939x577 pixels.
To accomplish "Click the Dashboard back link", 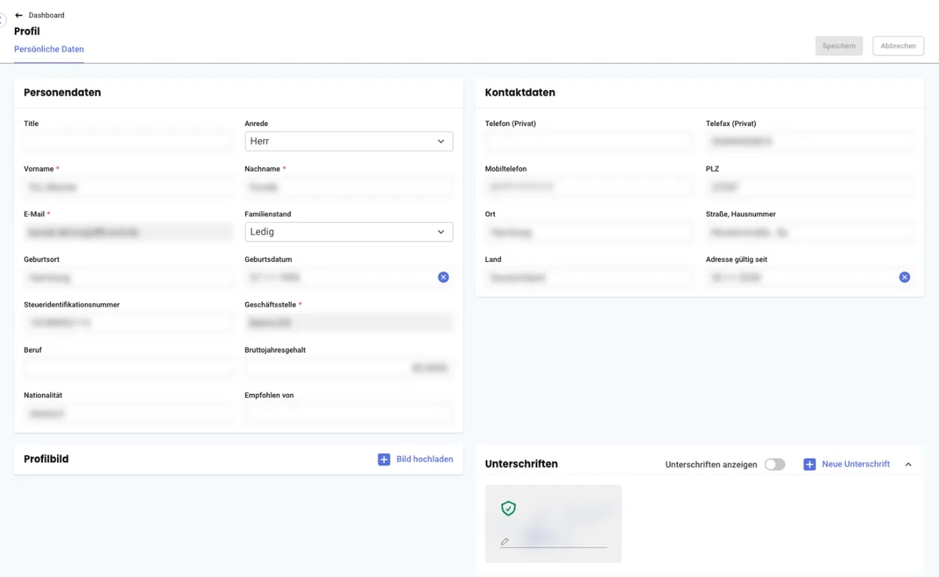I will click(x=46, y=15).
